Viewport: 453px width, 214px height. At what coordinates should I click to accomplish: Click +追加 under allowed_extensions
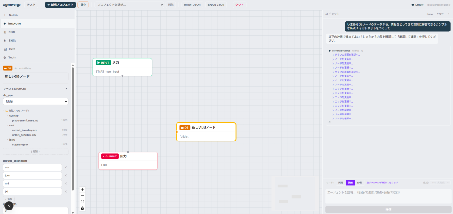click(x=9, y=199)
